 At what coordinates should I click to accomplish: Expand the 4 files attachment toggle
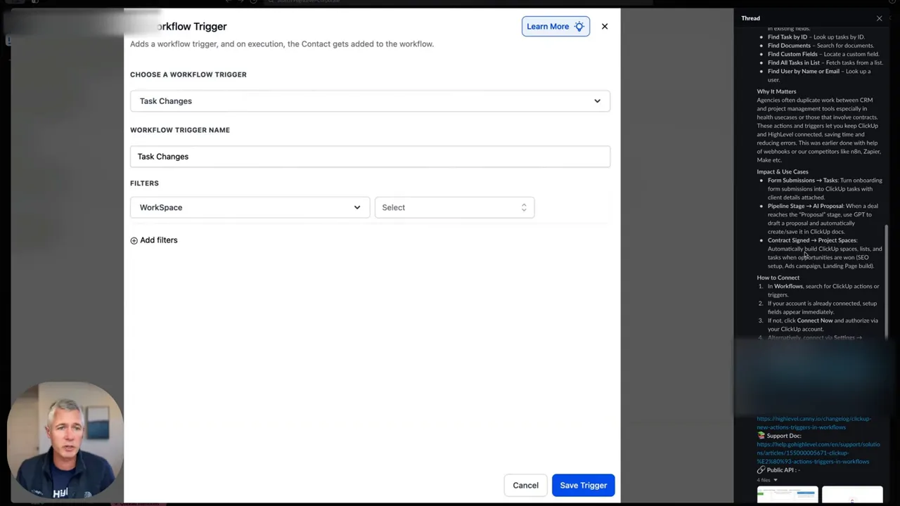click(x=767, y=480)
